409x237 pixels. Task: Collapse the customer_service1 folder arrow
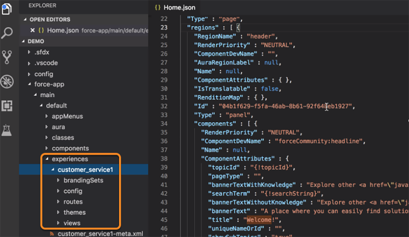[x=53, y=170]
